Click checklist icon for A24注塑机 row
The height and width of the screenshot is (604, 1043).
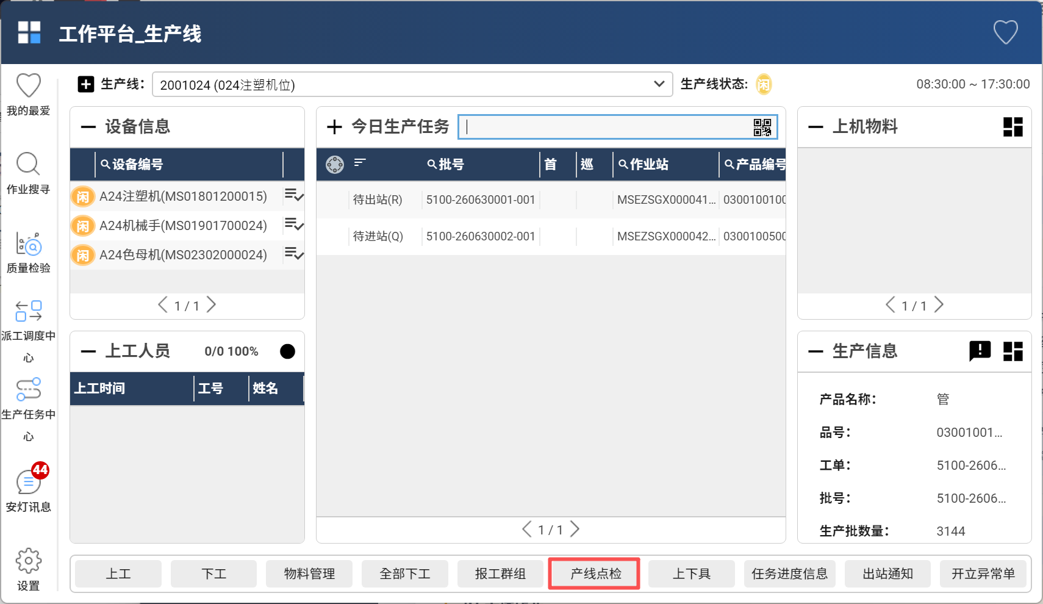click(294, 195)
